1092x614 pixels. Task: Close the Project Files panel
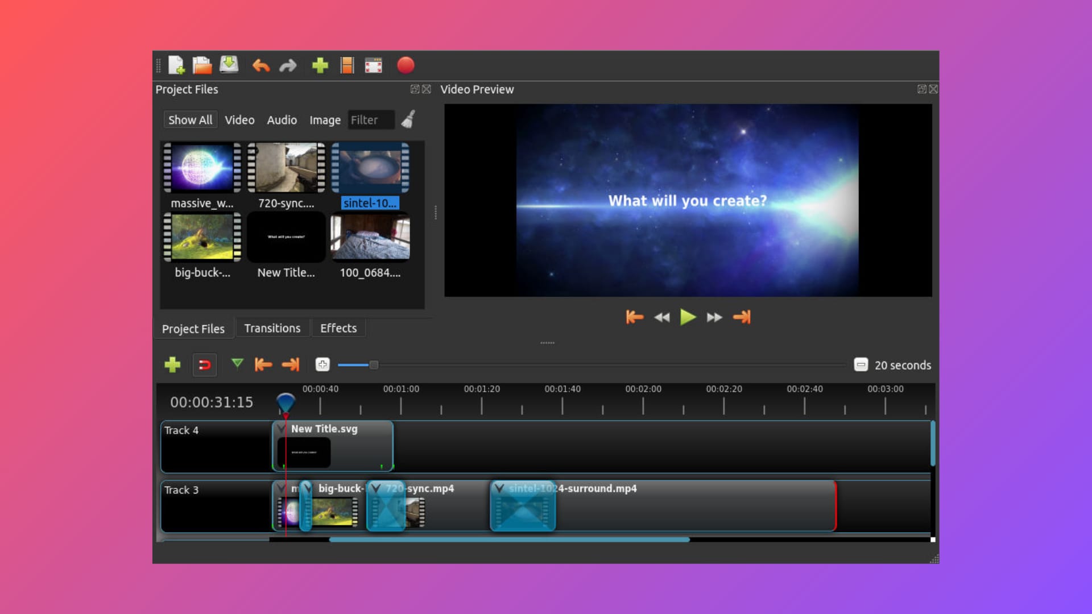[x=427, y=89]
